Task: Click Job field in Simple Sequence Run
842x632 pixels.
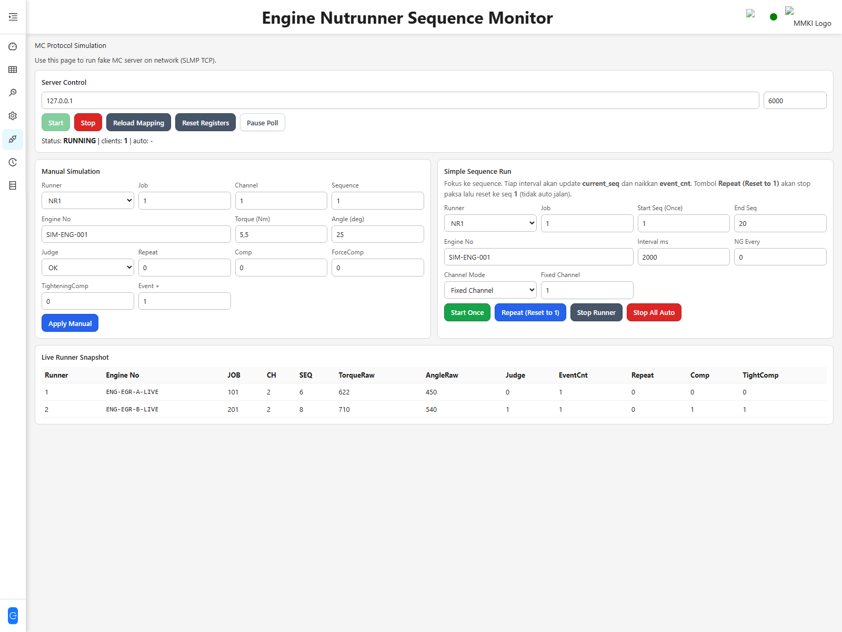Action: [x=587, y=223]
